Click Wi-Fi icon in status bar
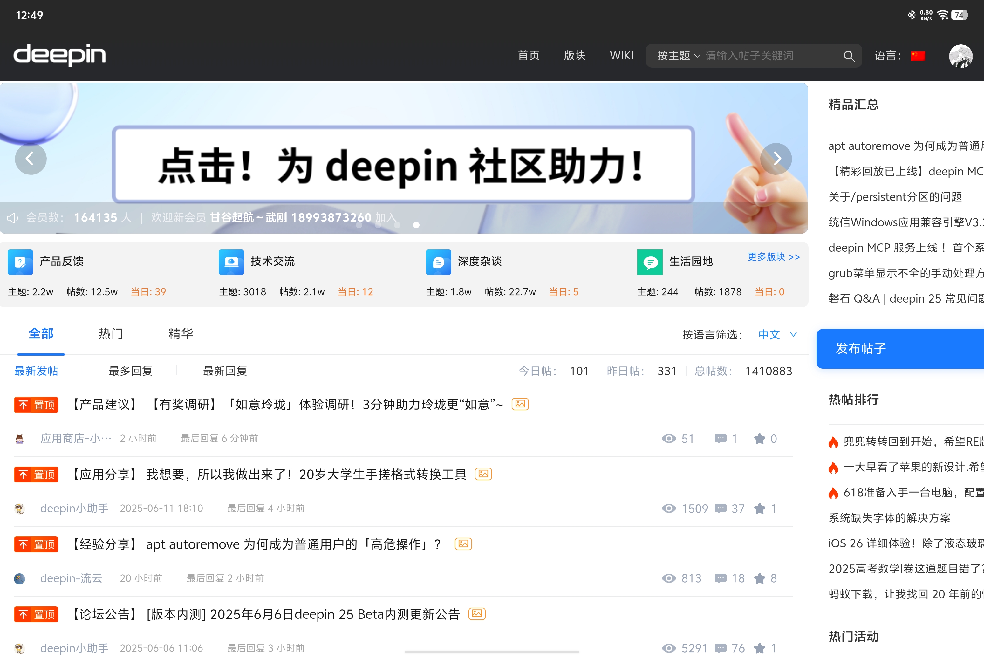 click(943, 15)
